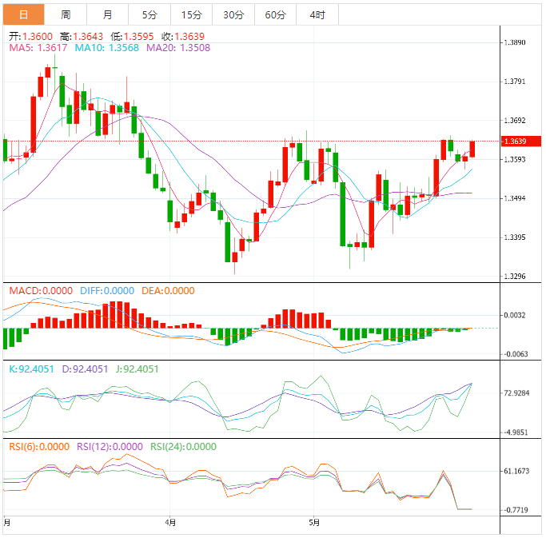Select the 日 daily timeframe tab
This screenshot has width=546, height=538.
[x=23, y=15]
